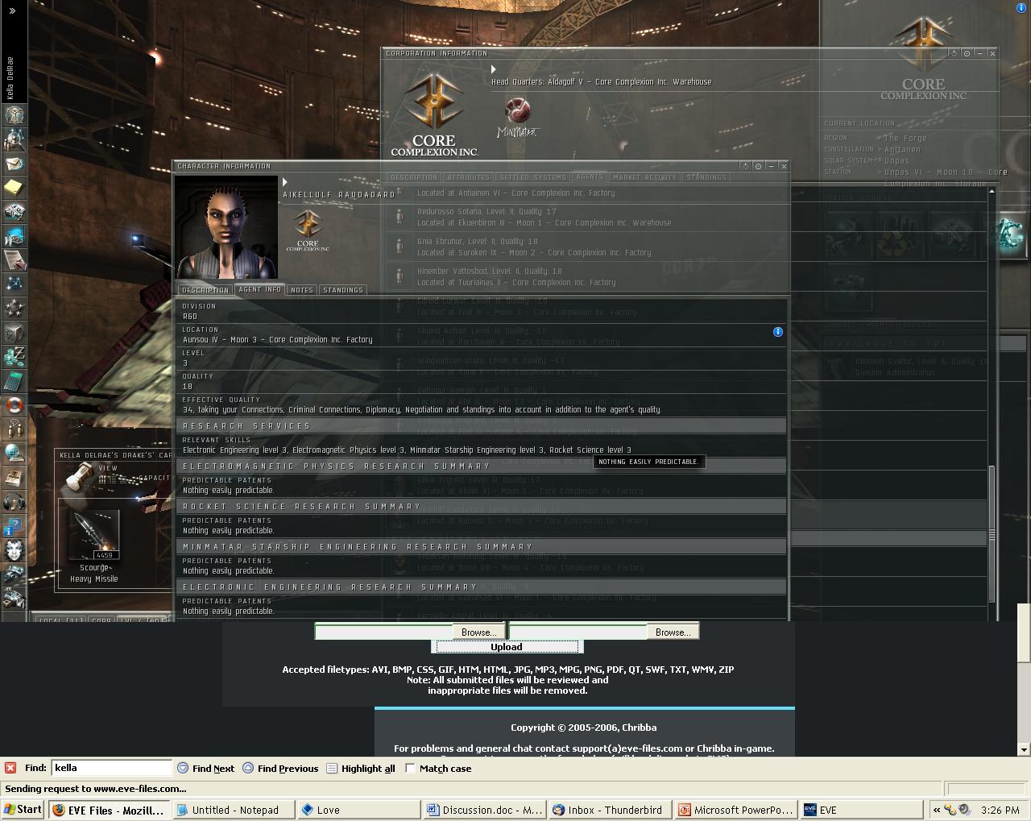The width and height of the screenshot is (1031, 821).
Task: Open the Notes tab
Action: click(x=302, y=289)
